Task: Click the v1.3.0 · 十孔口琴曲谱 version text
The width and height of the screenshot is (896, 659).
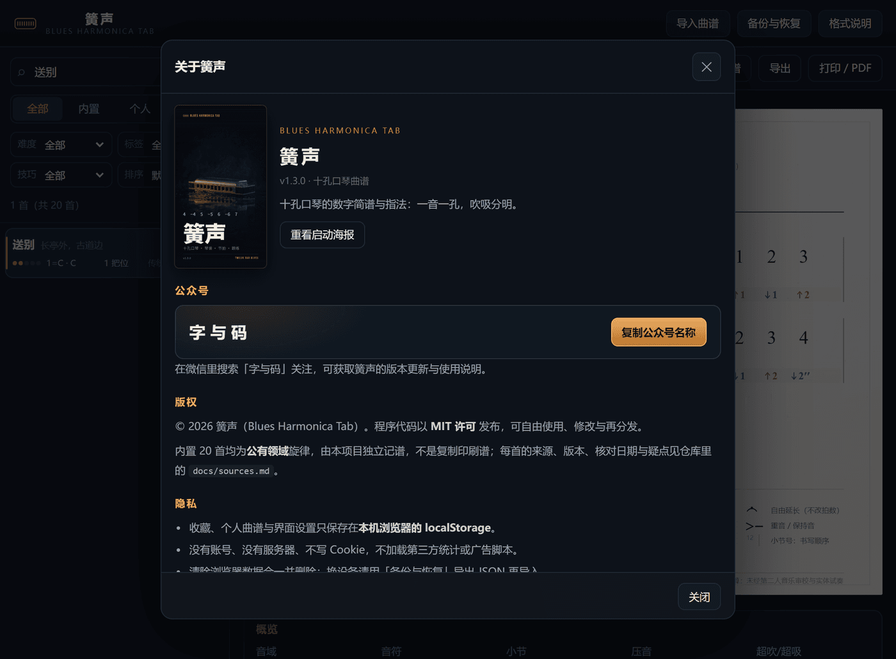Action: click(324, 181)
